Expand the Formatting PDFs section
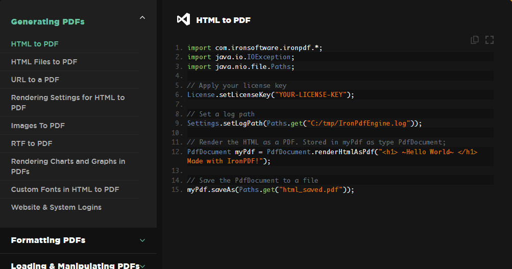Image resolution: width=512 pixels, height=269 pixels. point(142,240)
